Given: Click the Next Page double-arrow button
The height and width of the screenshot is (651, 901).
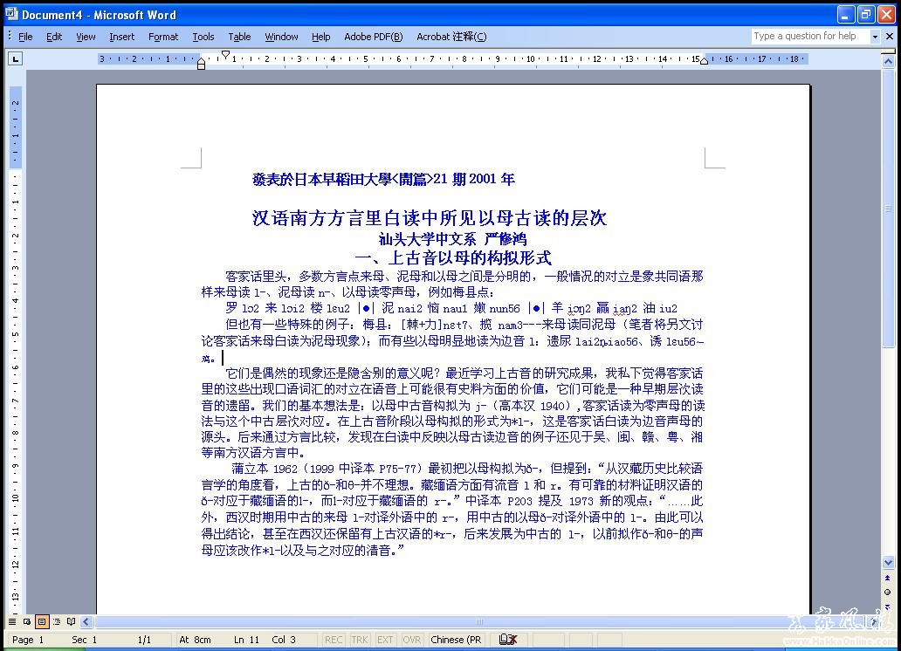Looking at the screenshot, I should click(889, 606).
